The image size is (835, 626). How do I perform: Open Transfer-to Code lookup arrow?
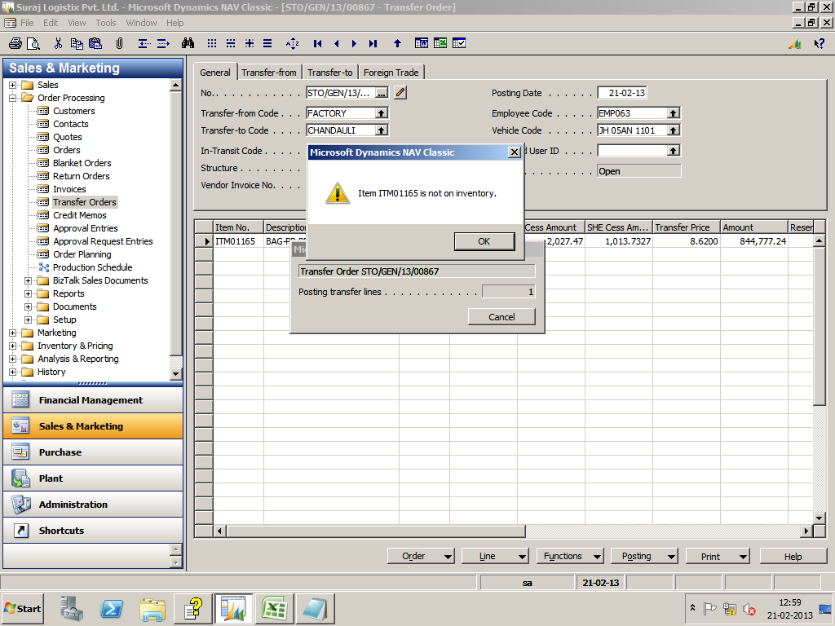point(382,130)
